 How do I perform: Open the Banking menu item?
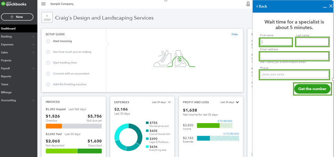(19, 37)
